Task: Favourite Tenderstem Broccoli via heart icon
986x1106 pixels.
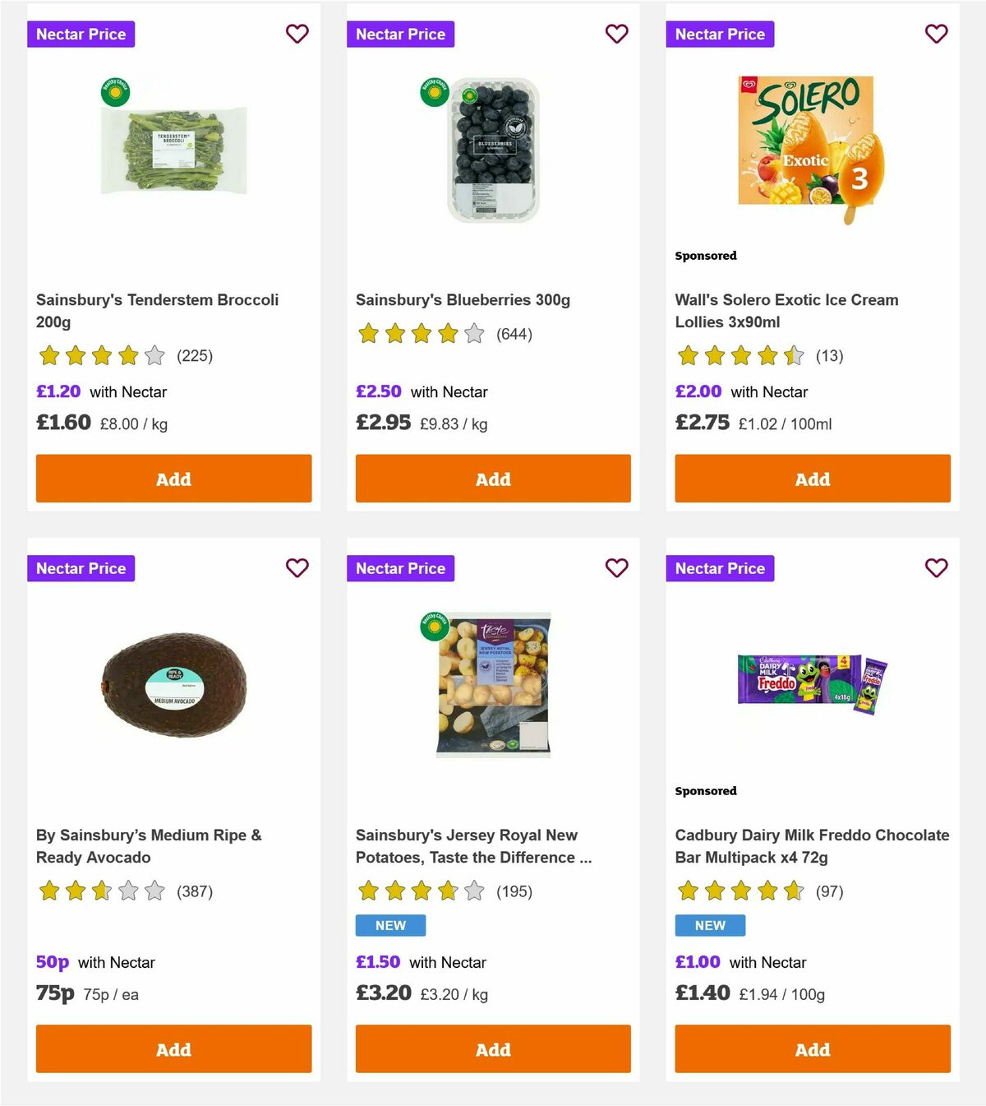Action: [x=297, y=35]
